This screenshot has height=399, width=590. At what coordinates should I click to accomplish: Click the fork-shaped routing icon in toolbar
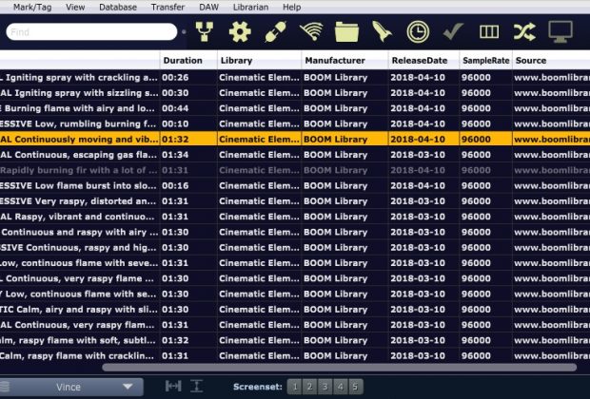(x=204, y=32)
